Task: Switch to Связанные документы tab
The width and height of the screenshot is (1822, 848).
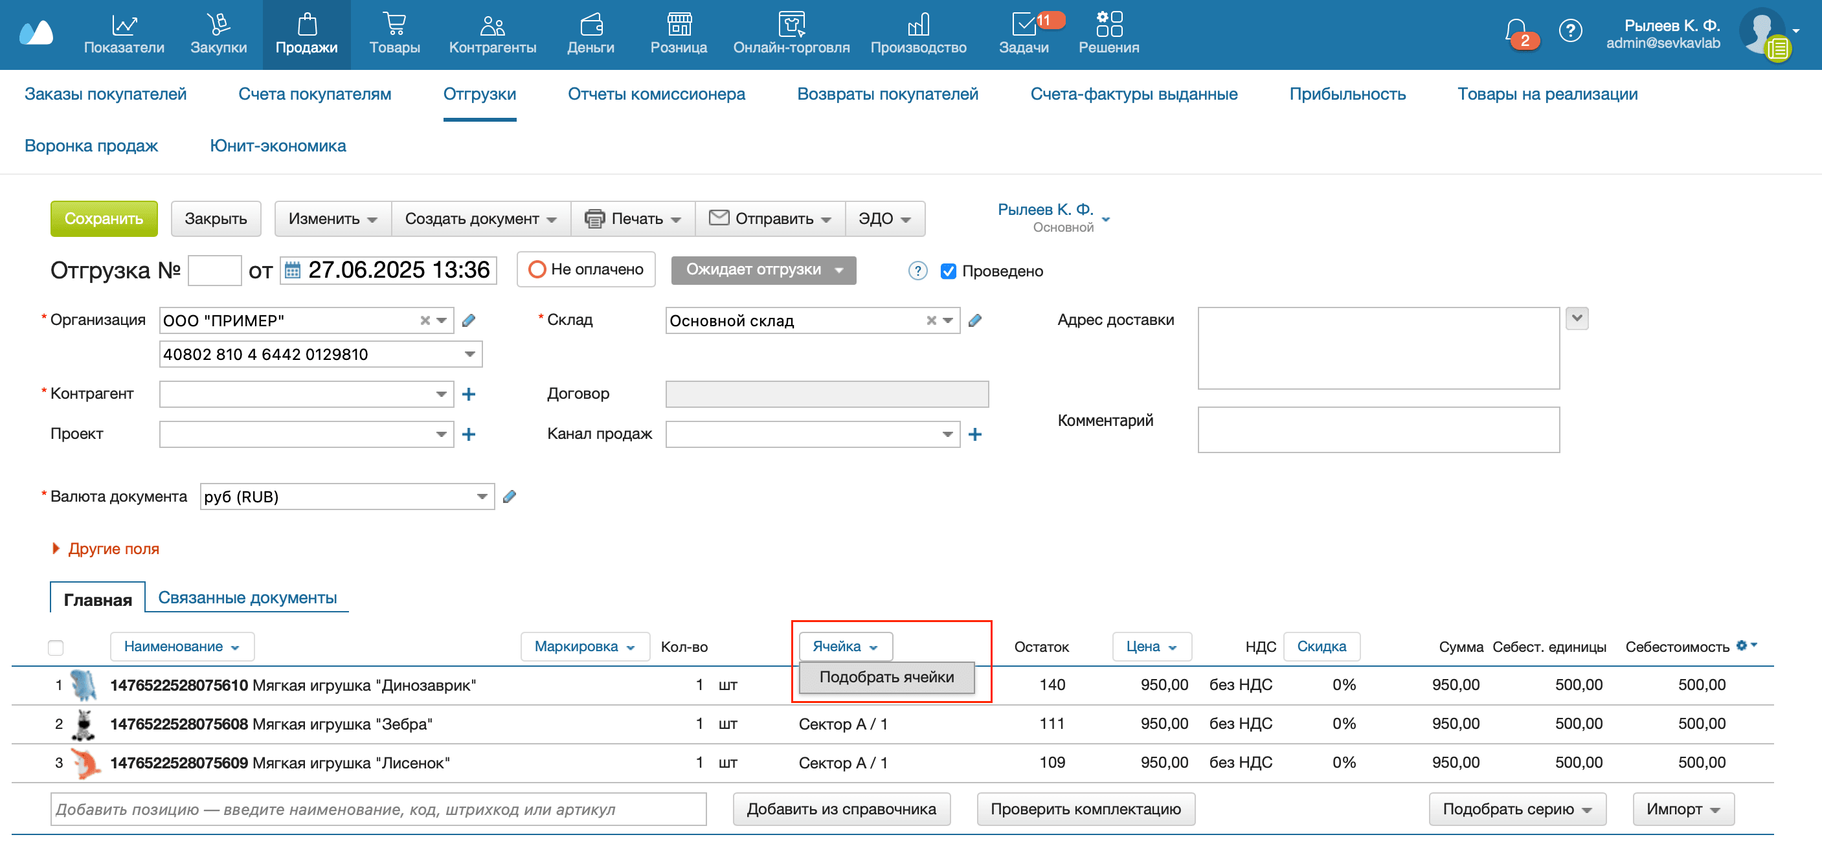Action: coord(247,597)
